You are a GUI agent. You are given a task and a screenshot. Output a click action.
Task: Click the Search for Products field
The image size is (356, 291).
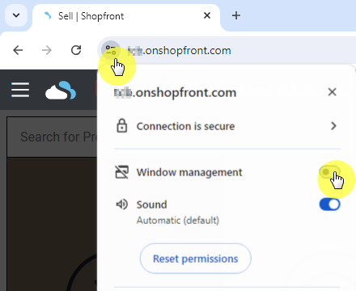[x=52, y=137]
